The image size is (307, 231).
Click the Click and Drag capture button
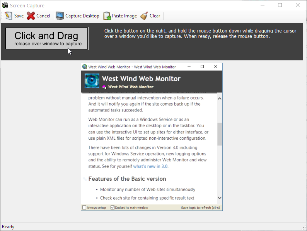click(47, 38)
